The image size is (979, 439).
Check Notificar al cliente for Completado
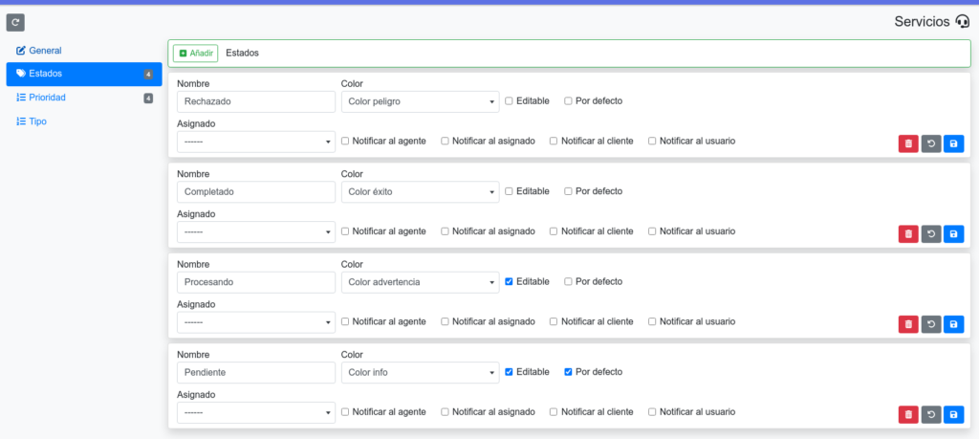[554, 231]
